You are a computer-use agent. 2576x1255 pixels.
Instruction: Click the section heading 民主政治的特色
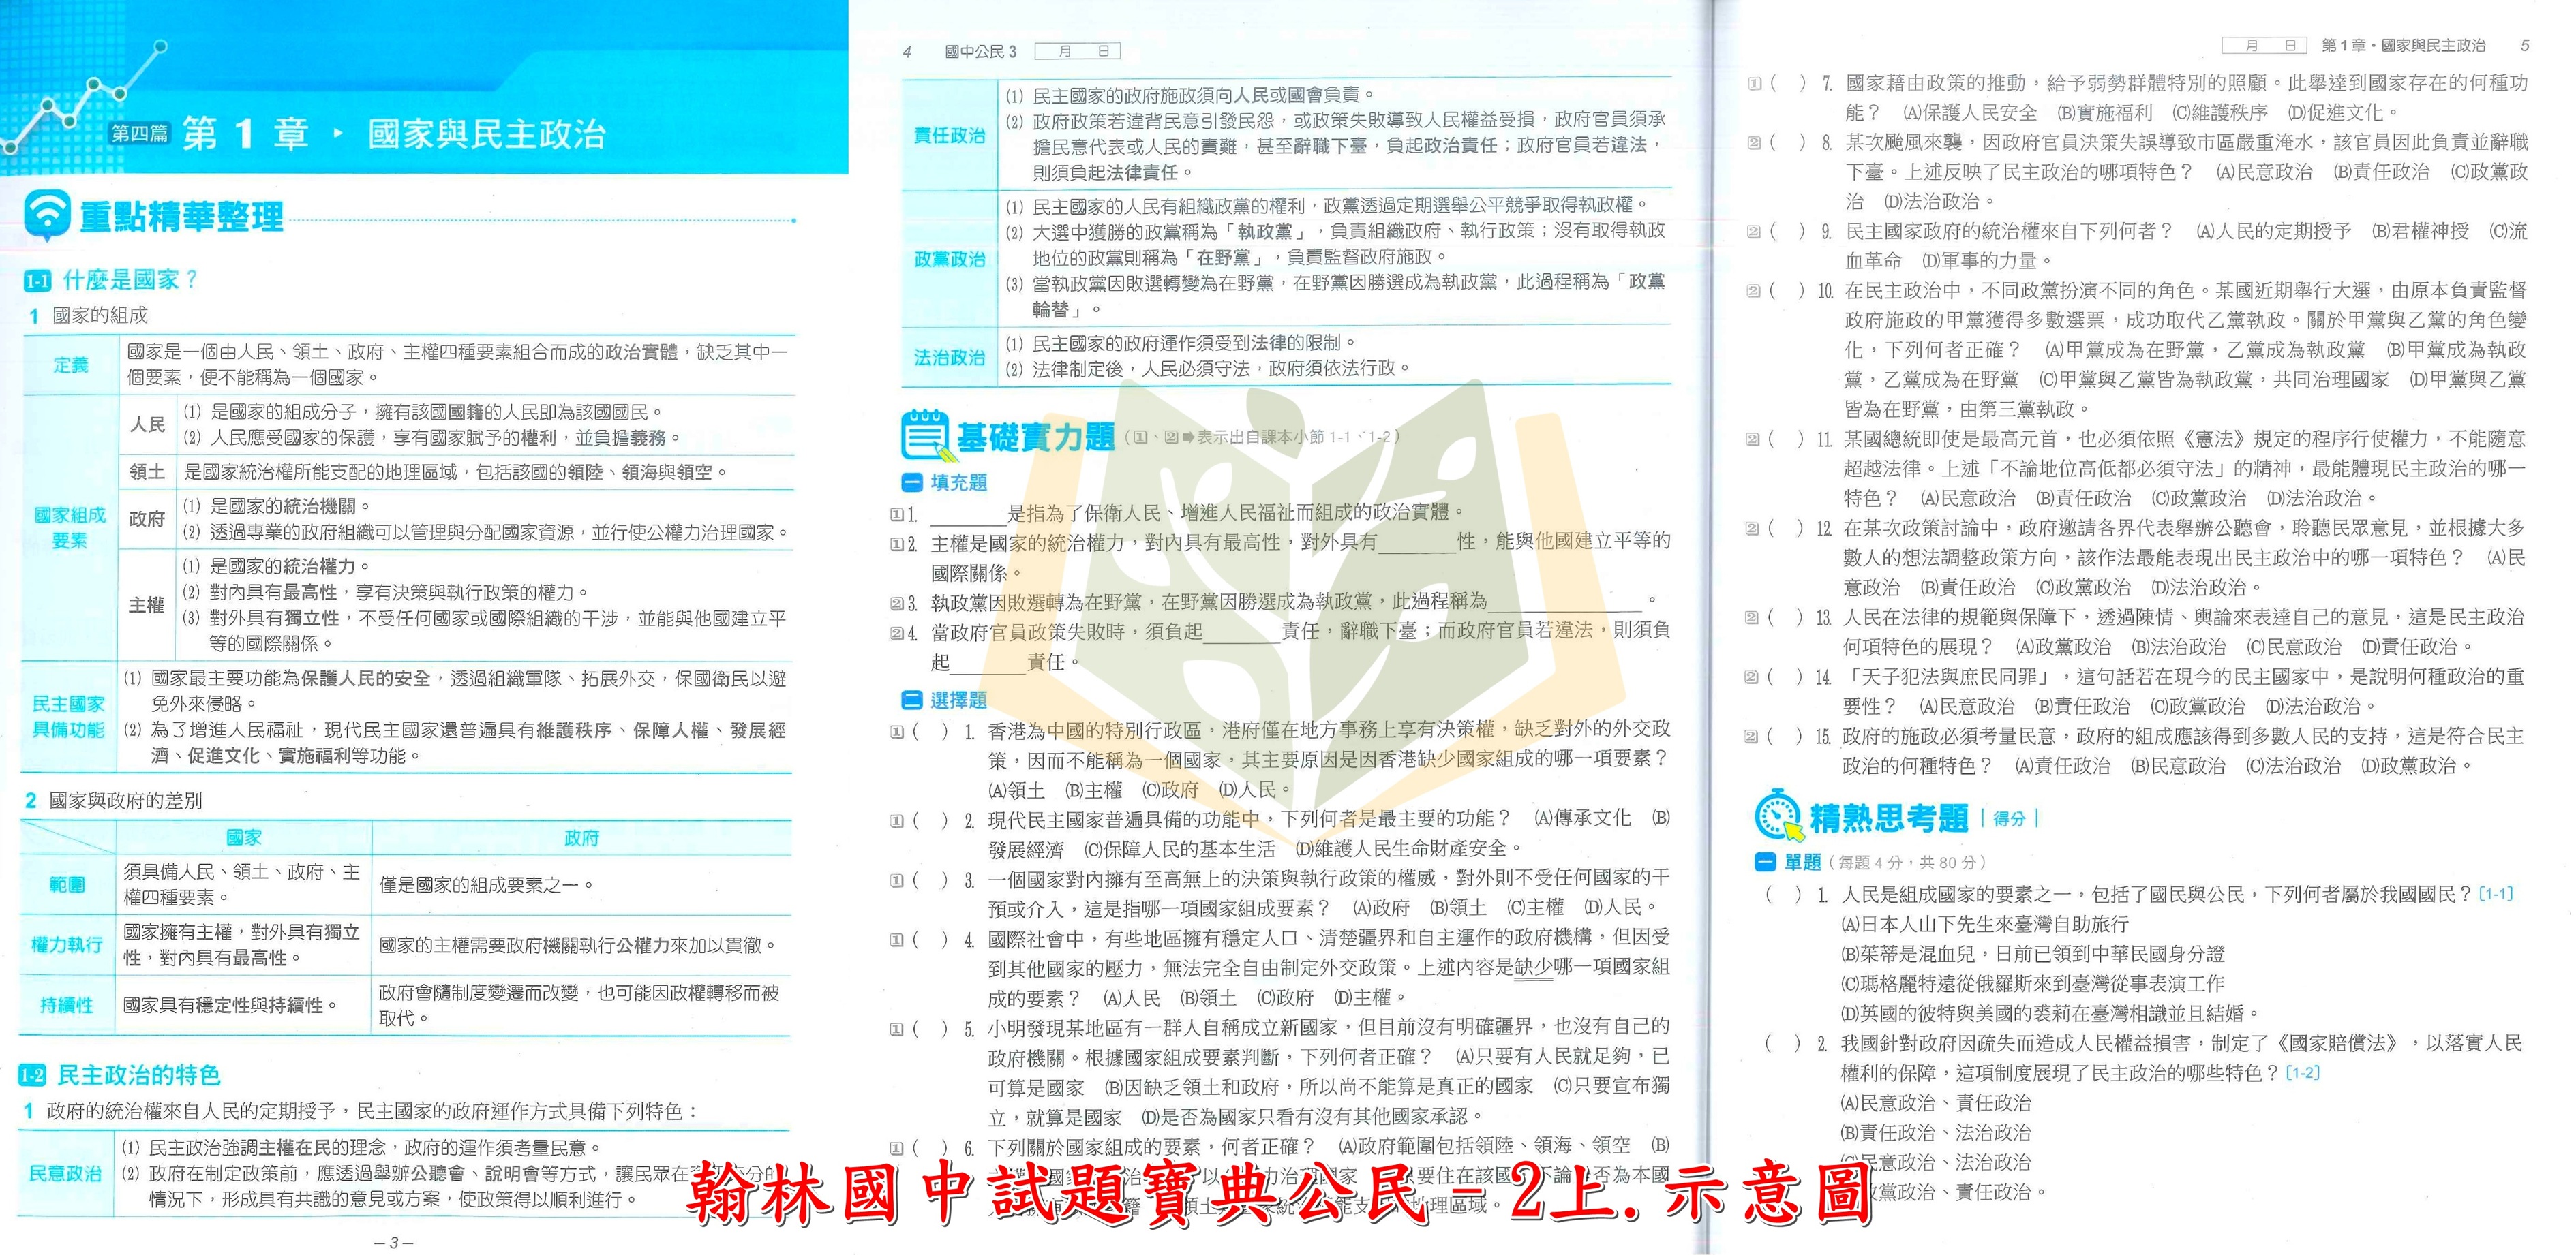[139, 1075]
